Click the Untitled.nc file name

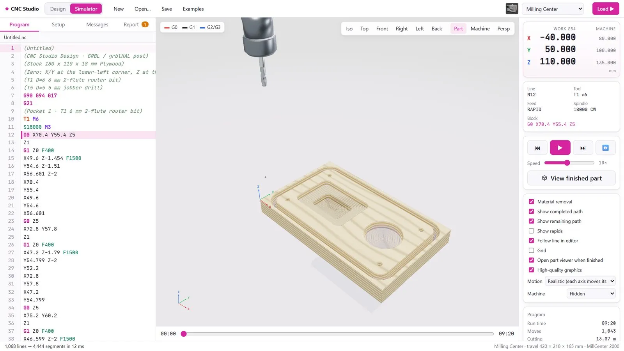point(15,37)
